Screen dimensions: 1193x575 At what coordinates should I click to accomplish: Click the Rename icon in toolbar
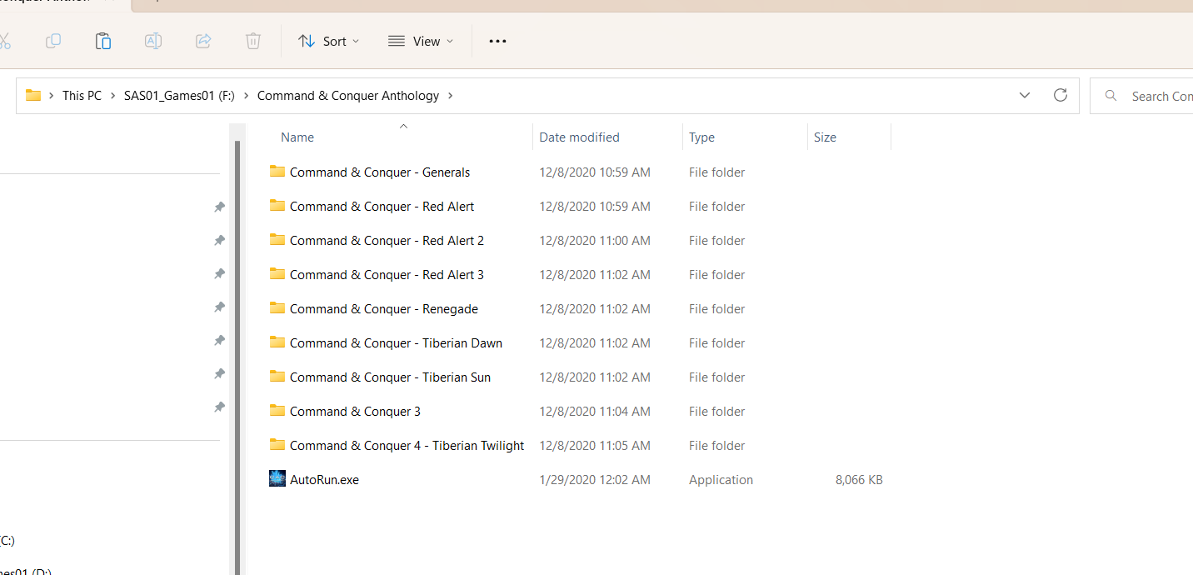(153, 41)
